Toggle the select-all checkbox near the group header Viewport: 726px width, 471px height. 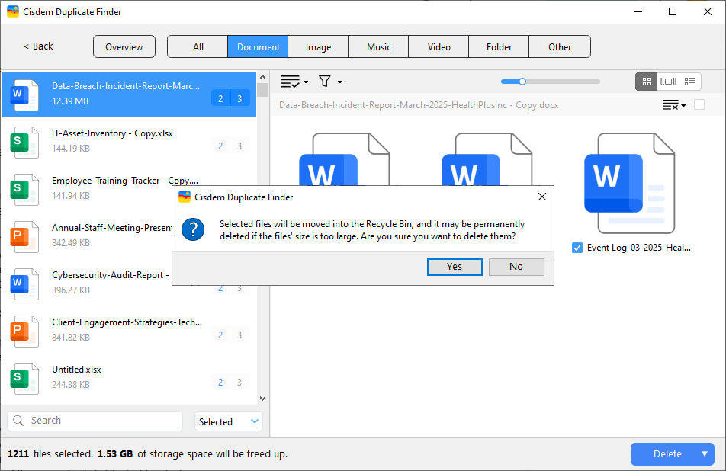(x=699, y=105)
